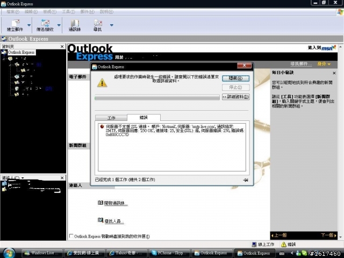Go to previous tip 上一個
Image resolution: width=344 pixels, height=258 pixels.
point(279,235)
